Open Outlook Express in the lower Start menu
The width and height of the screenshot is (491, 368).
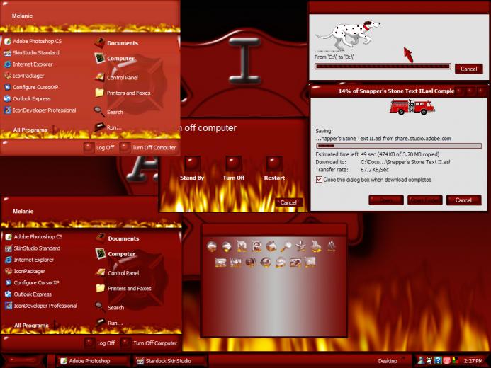[28, 294]
